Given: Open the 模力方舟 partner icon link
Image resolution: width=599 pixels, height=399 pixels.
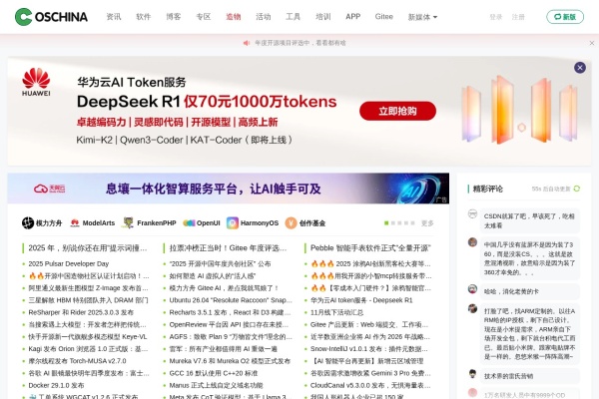Looking at the screenshot, I should click(x=42, y=223).
